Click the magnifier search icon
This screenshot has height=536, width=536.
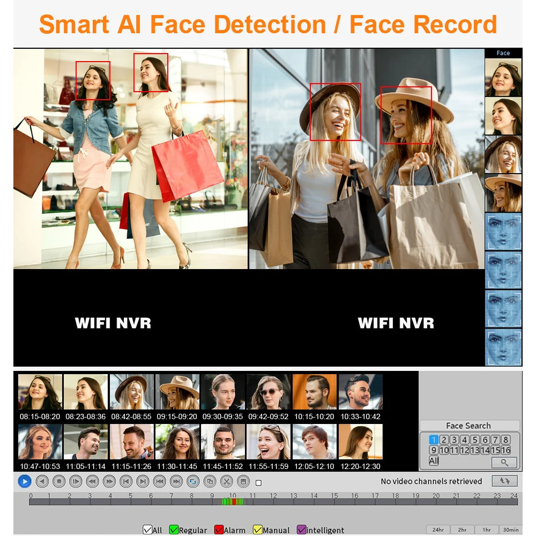click(x=504, y=462)
